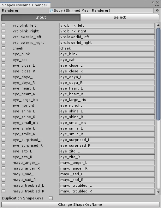
Task: Check the mayu_anger_R checkbox
Action: (3, 168)
